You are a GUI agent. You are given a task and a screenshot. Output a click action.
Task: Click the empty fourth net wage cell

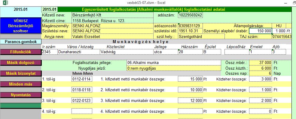[190, 111]
